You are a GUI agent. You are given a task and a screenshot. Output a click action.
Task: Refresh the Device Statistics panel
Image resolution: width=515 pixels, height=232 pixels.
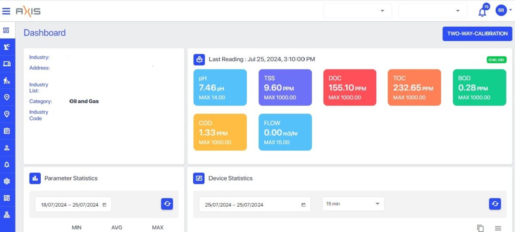495,204
